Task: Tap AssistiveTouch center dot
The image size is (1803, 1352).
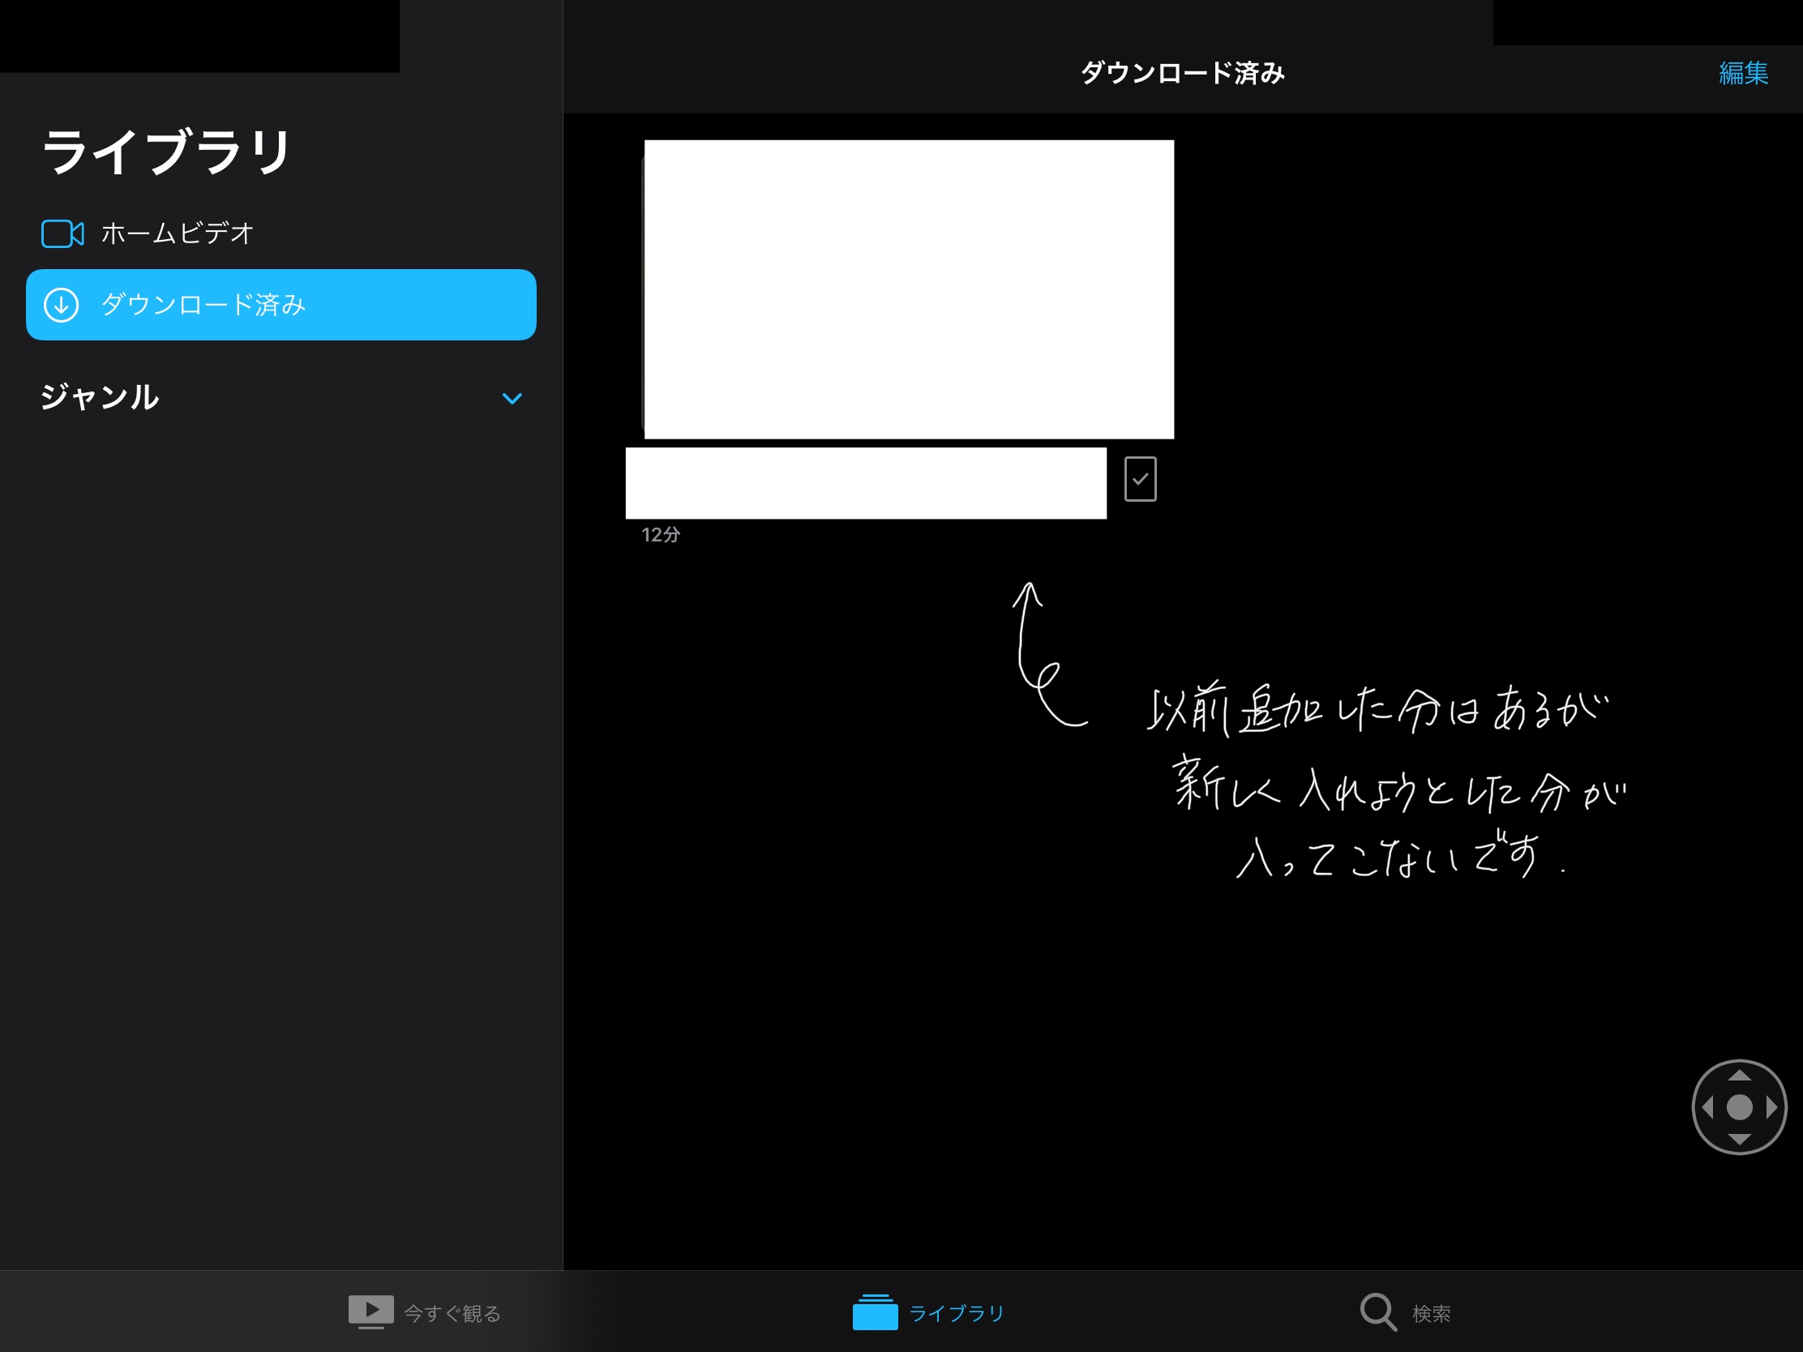Action: (1739, 1106)
